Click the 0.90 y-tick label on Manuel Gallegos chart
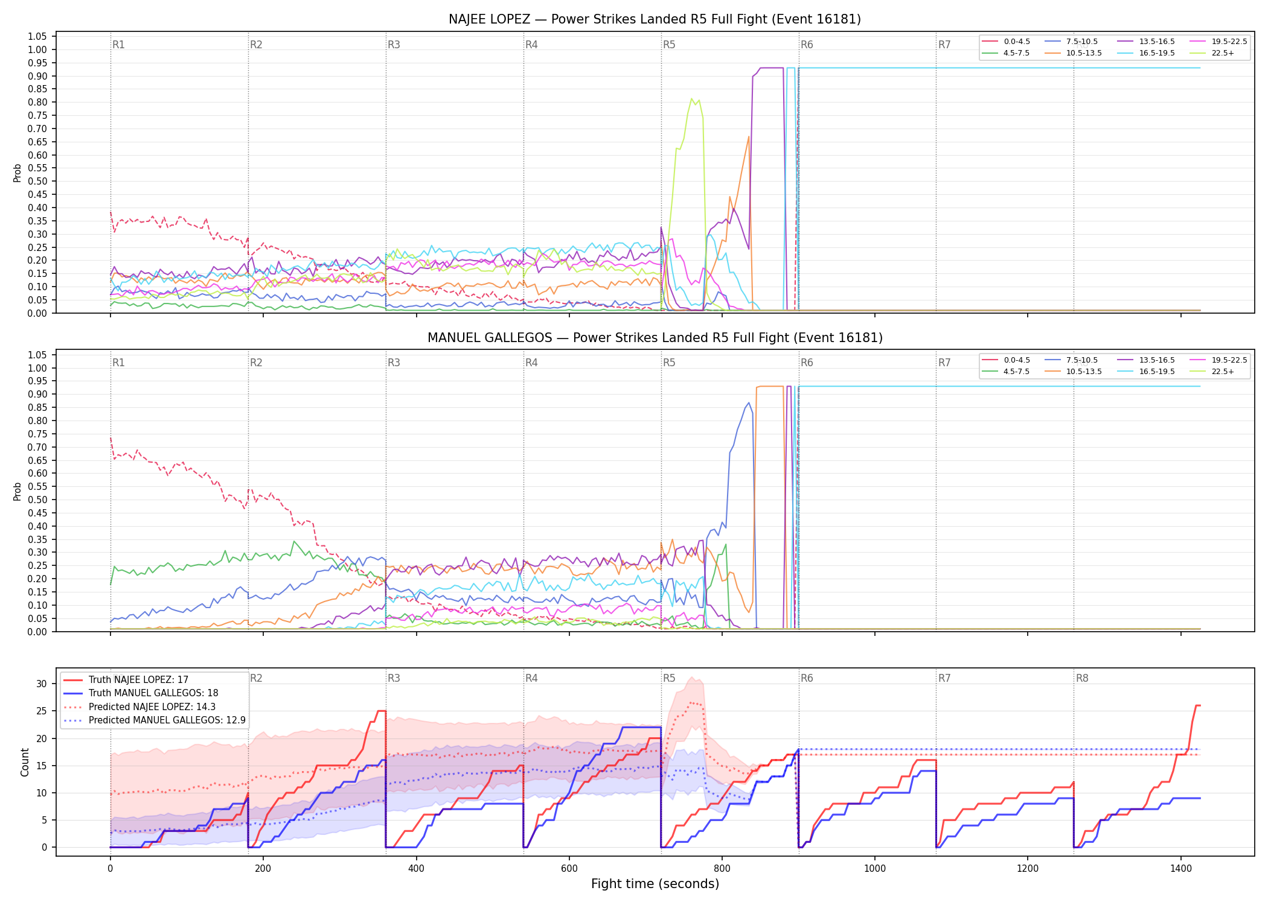 tap(37, 395)
